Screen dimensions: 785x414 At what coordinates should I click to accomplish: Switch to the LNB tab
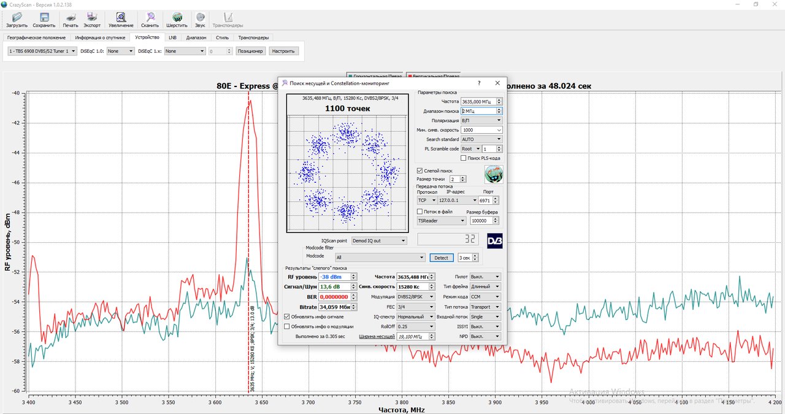172,37
